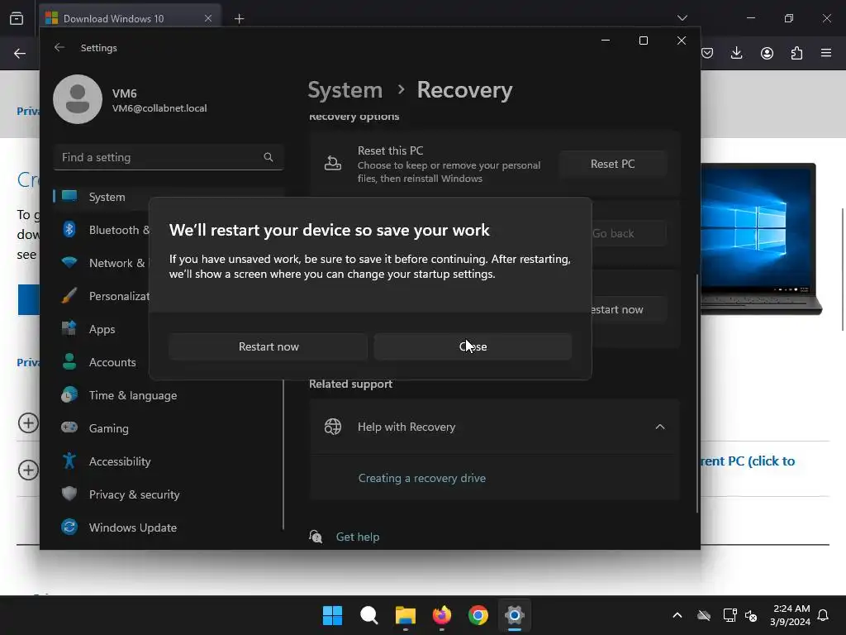
Task: Open taskbar Search
Action: (x=369, y=615)
